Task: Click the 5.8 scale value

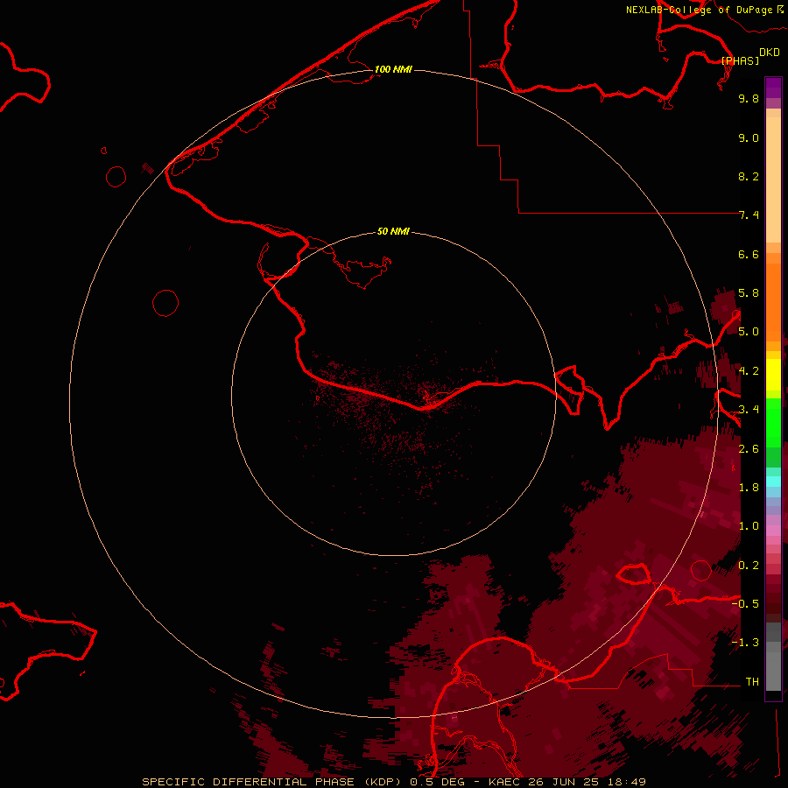Action: click(749, 293)
